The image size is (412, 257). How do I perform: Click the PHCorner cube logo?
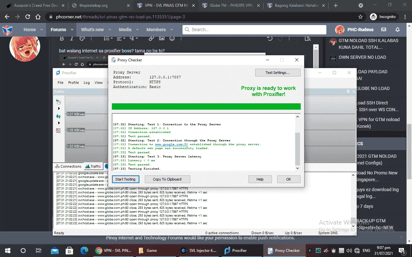(x=7, y=30)
